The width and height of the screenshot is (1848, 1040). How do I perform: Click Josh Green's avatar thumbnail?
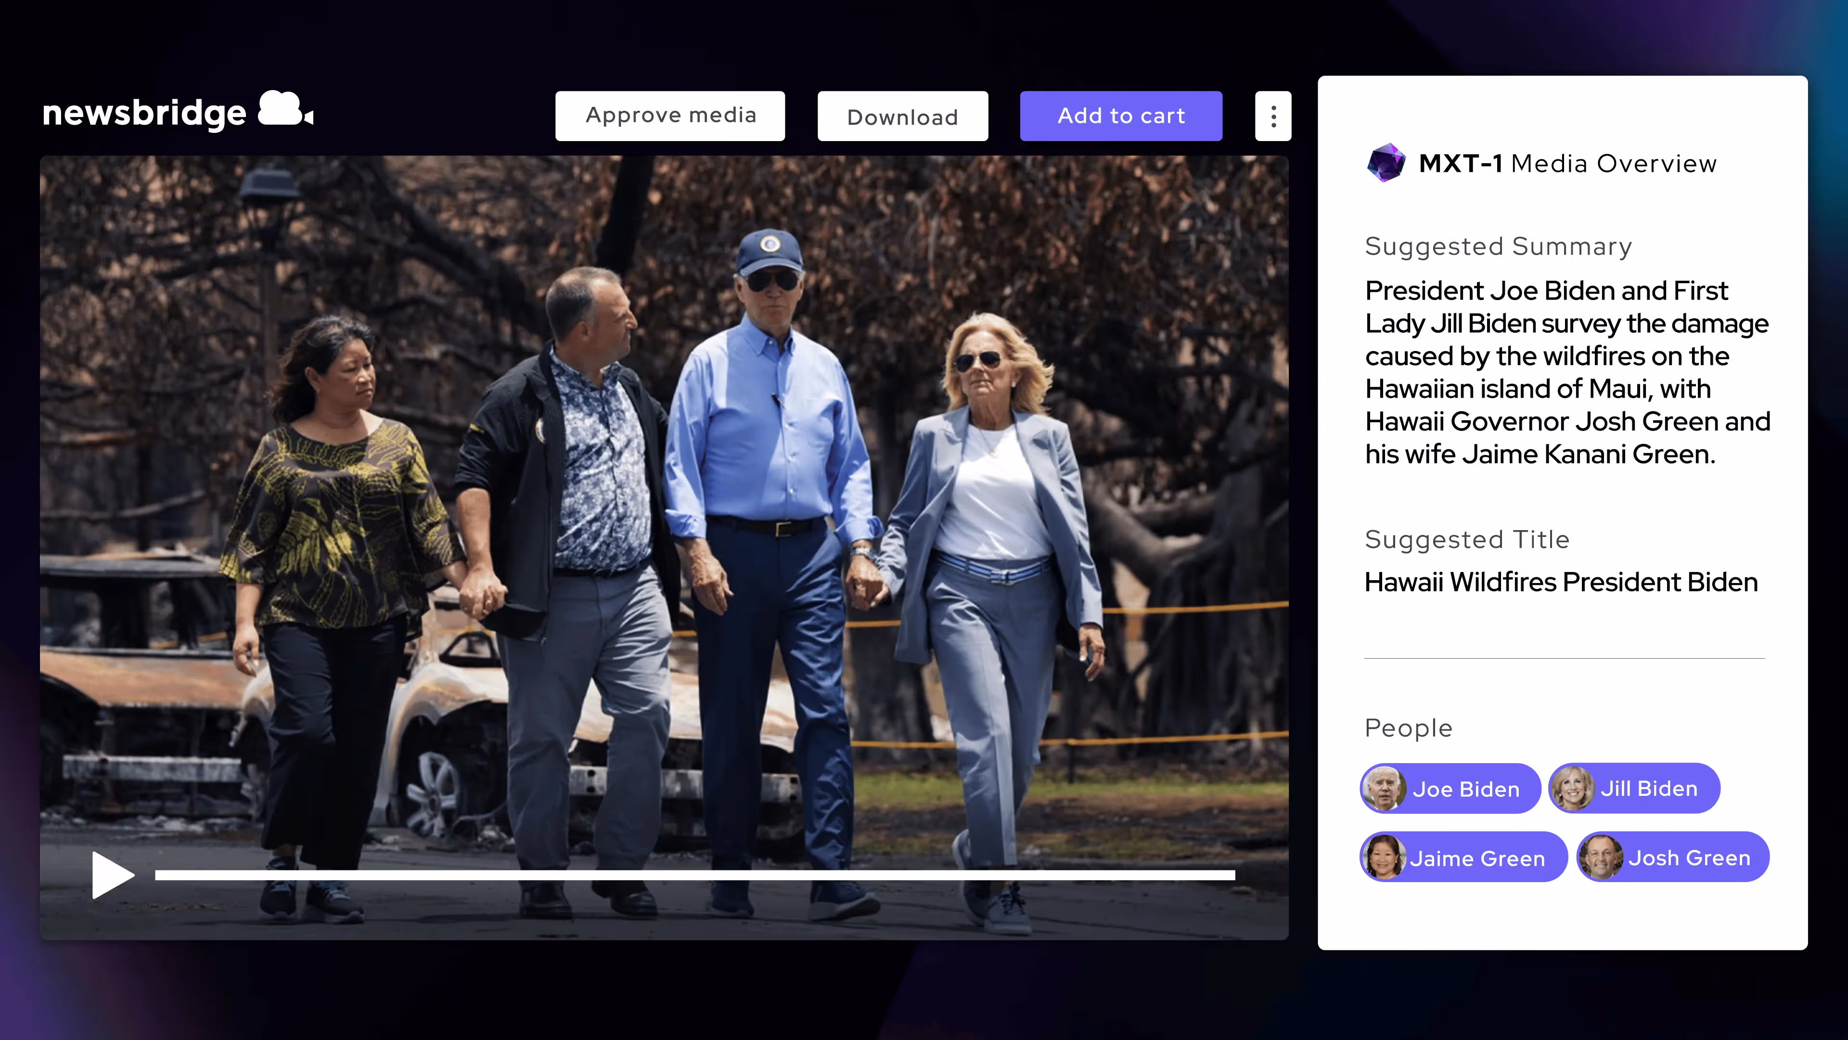1601,857
